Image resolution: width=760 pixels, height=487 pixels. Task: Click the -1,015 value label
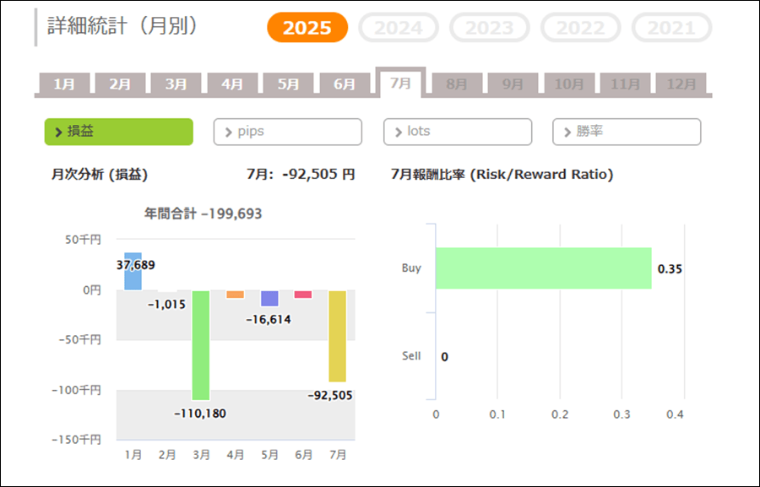click(166, 305)
